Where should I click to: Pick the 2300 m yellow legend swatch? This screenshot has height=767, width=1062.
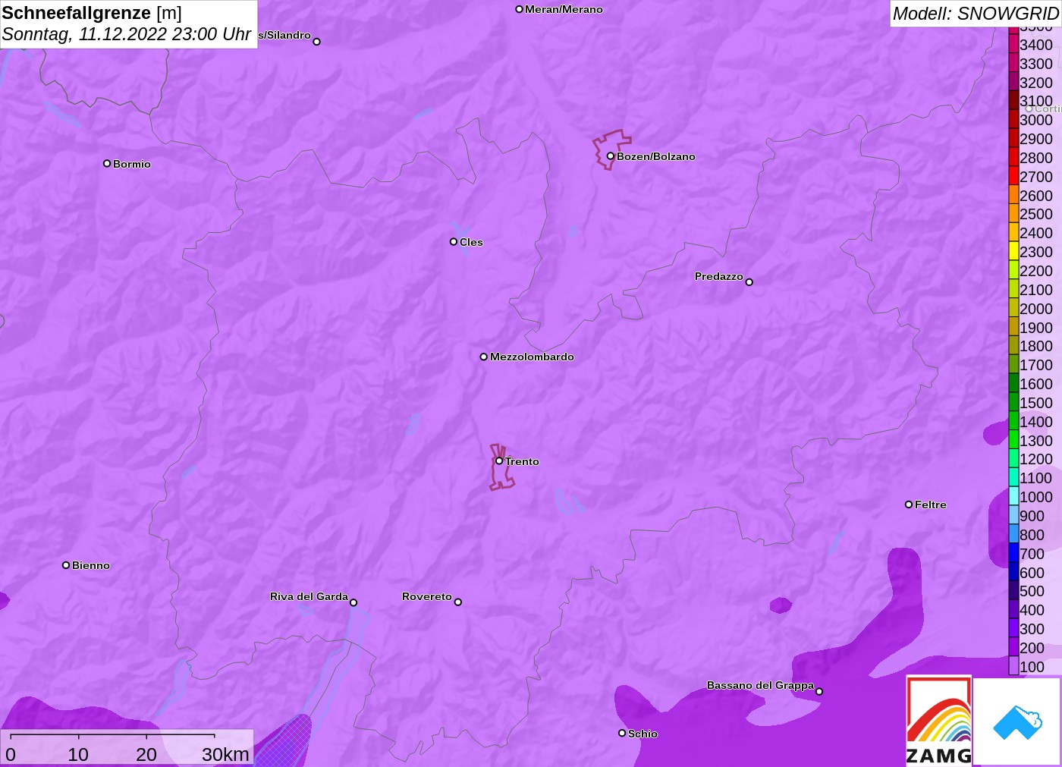coord(1013,251)
